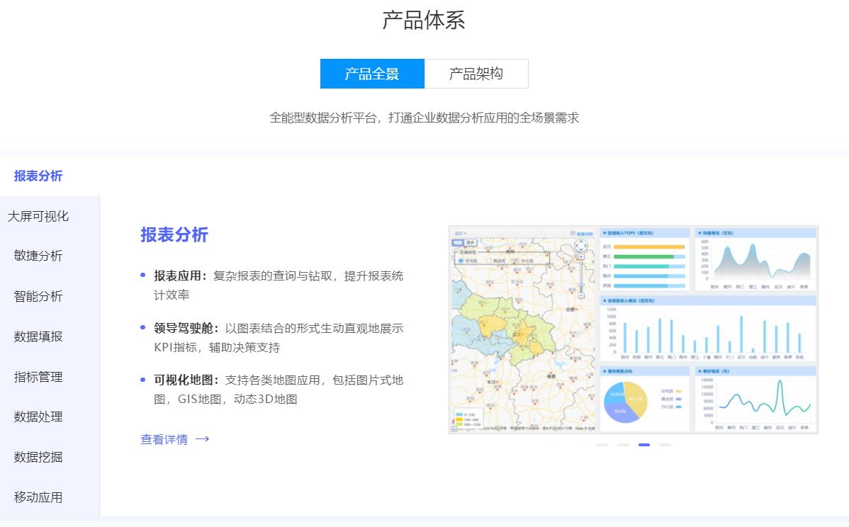
Task: Click the zoom-out minus icon on the map
Action: point(581,294)
